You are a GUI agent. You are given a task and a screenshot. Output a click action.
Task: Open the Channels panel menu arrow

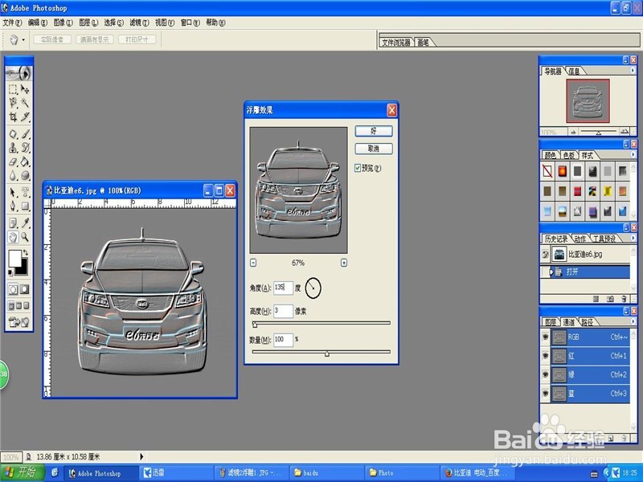pyautogui.click(x=633, y=321)
